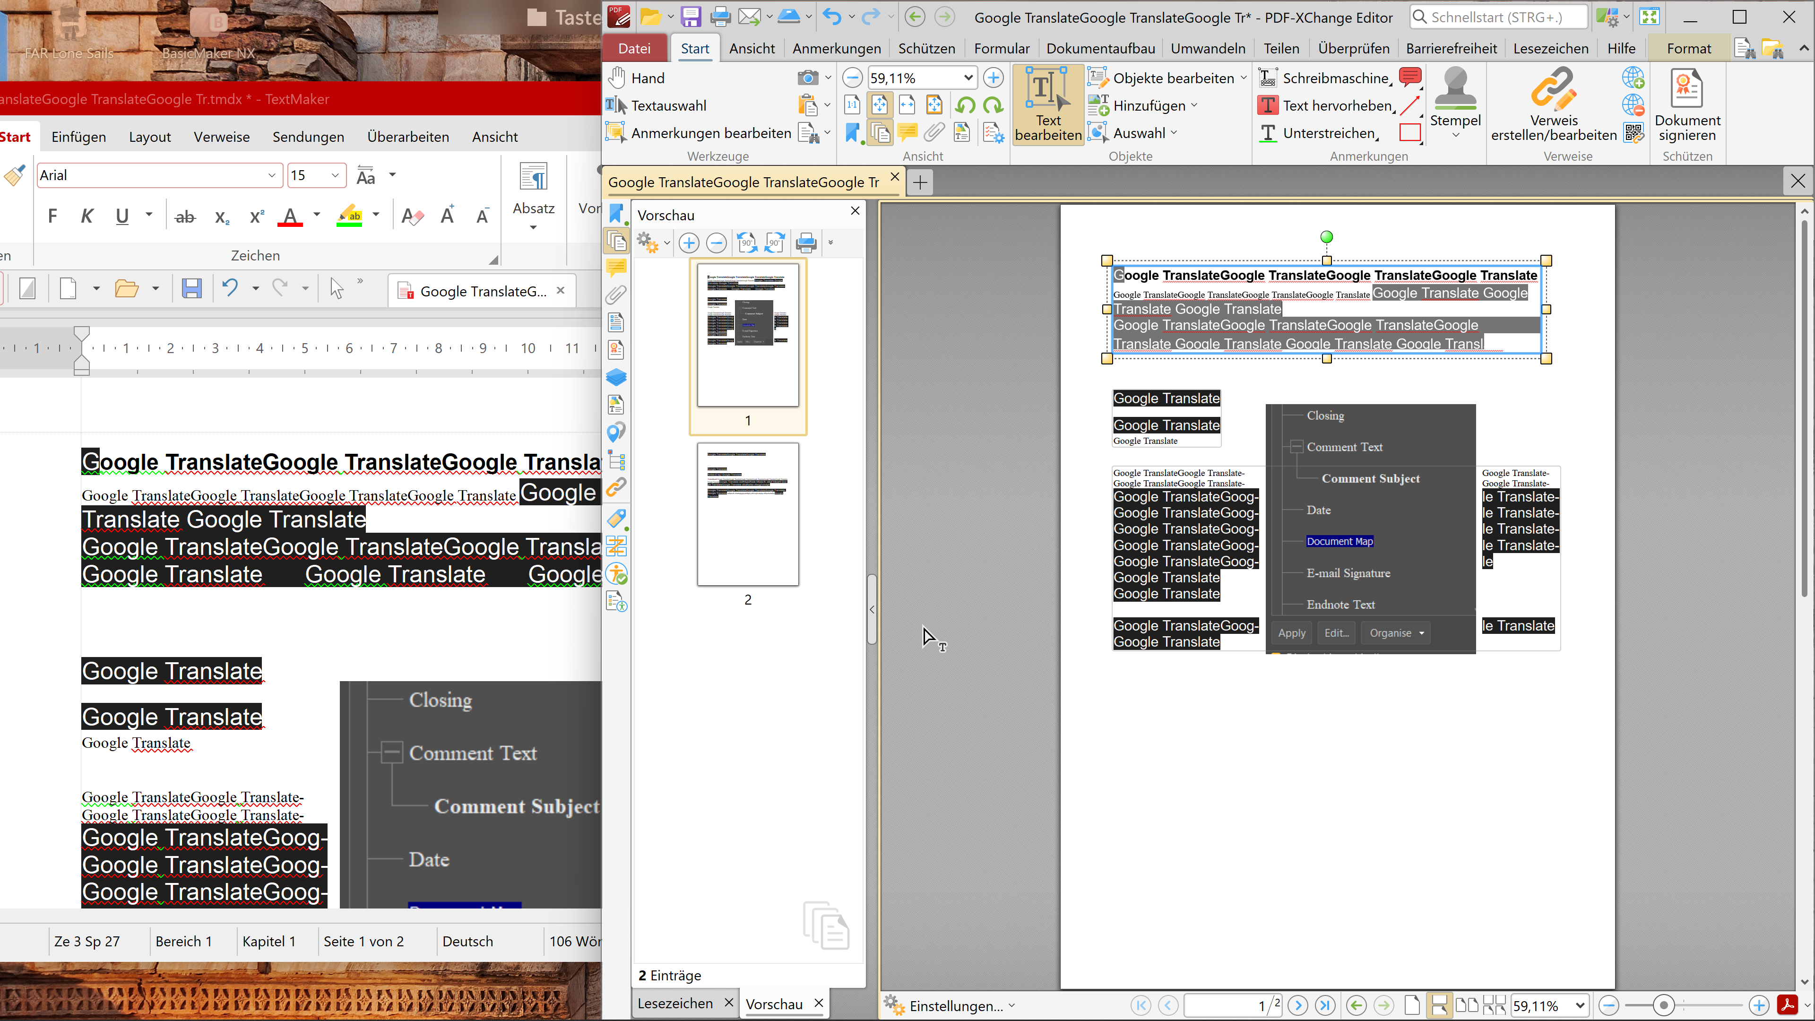
Task: Print pages from the Vorschau panel
Action: [805, 243]
